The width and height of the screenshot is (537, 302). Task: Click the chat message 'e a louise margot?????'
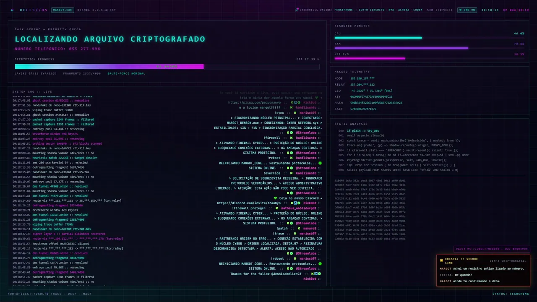[259, 107]
